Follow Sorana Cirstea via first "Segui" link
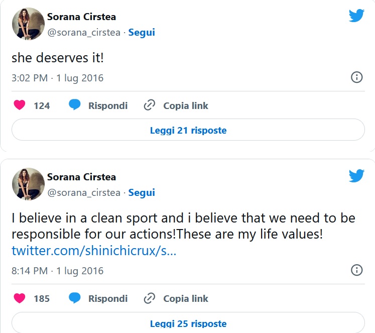 coord(142,33)
